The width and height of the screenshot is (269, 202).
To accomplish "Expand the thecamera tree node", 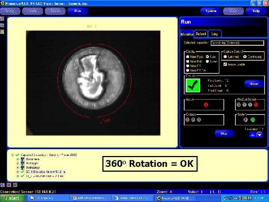I will click(x=18, y=159).
